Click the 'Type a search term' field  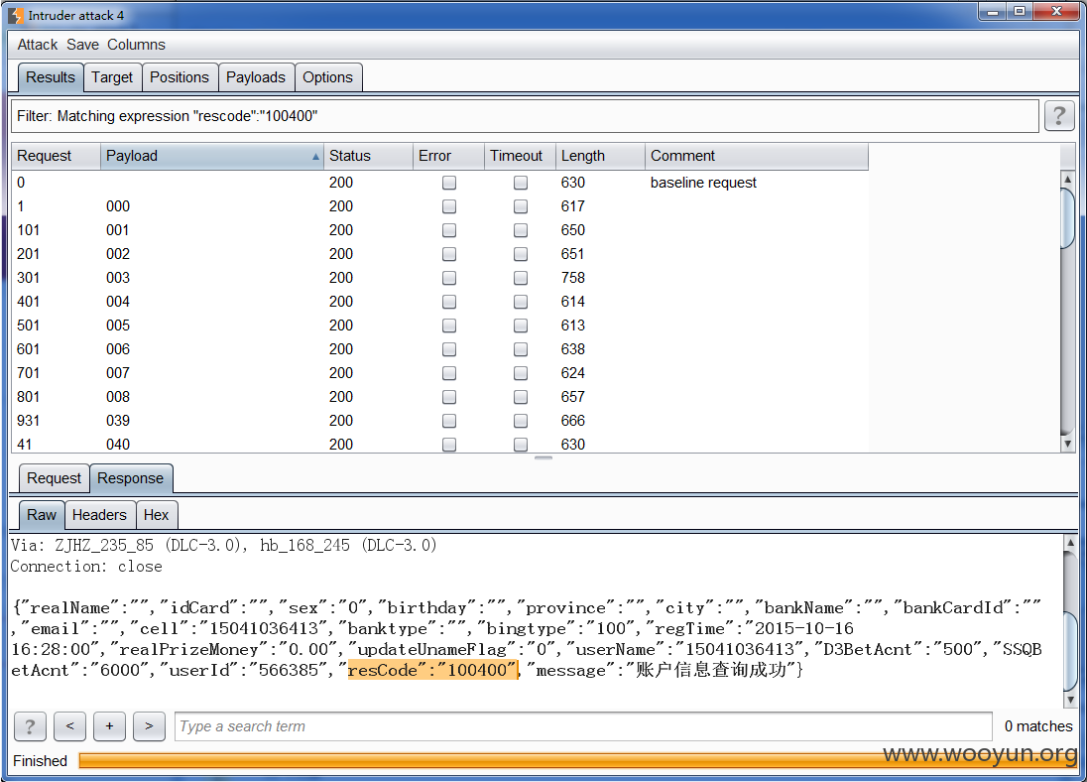coord(583,726)
